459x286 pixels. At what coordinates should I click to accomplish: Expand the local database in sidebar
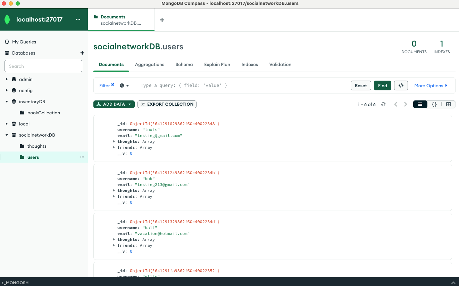pyautogui.click(x=6, y=124)
